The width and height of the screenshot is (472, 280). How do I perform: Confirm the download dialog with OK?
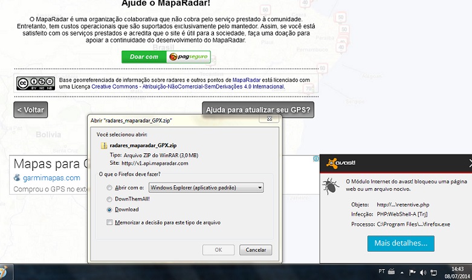coord(219,250)
